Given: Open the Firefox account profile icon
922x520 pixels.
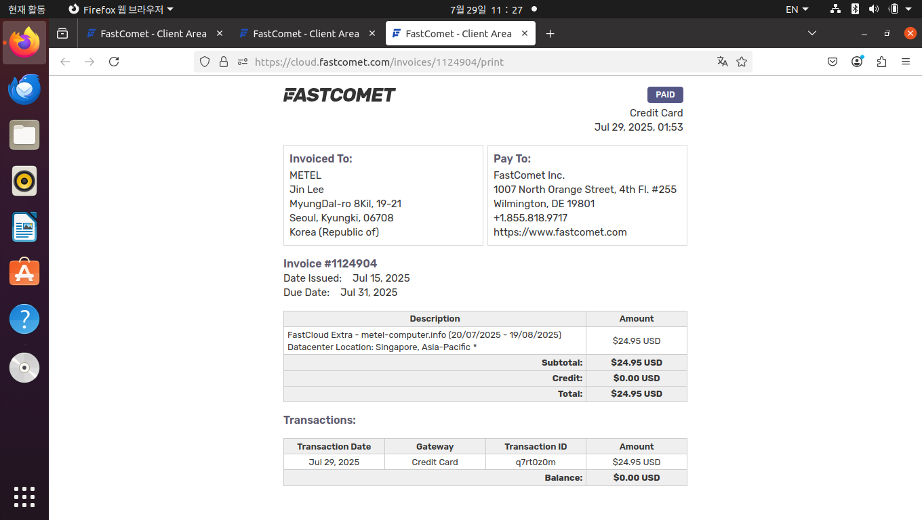Looking at the screenshot, I should [x=857, y=62].
